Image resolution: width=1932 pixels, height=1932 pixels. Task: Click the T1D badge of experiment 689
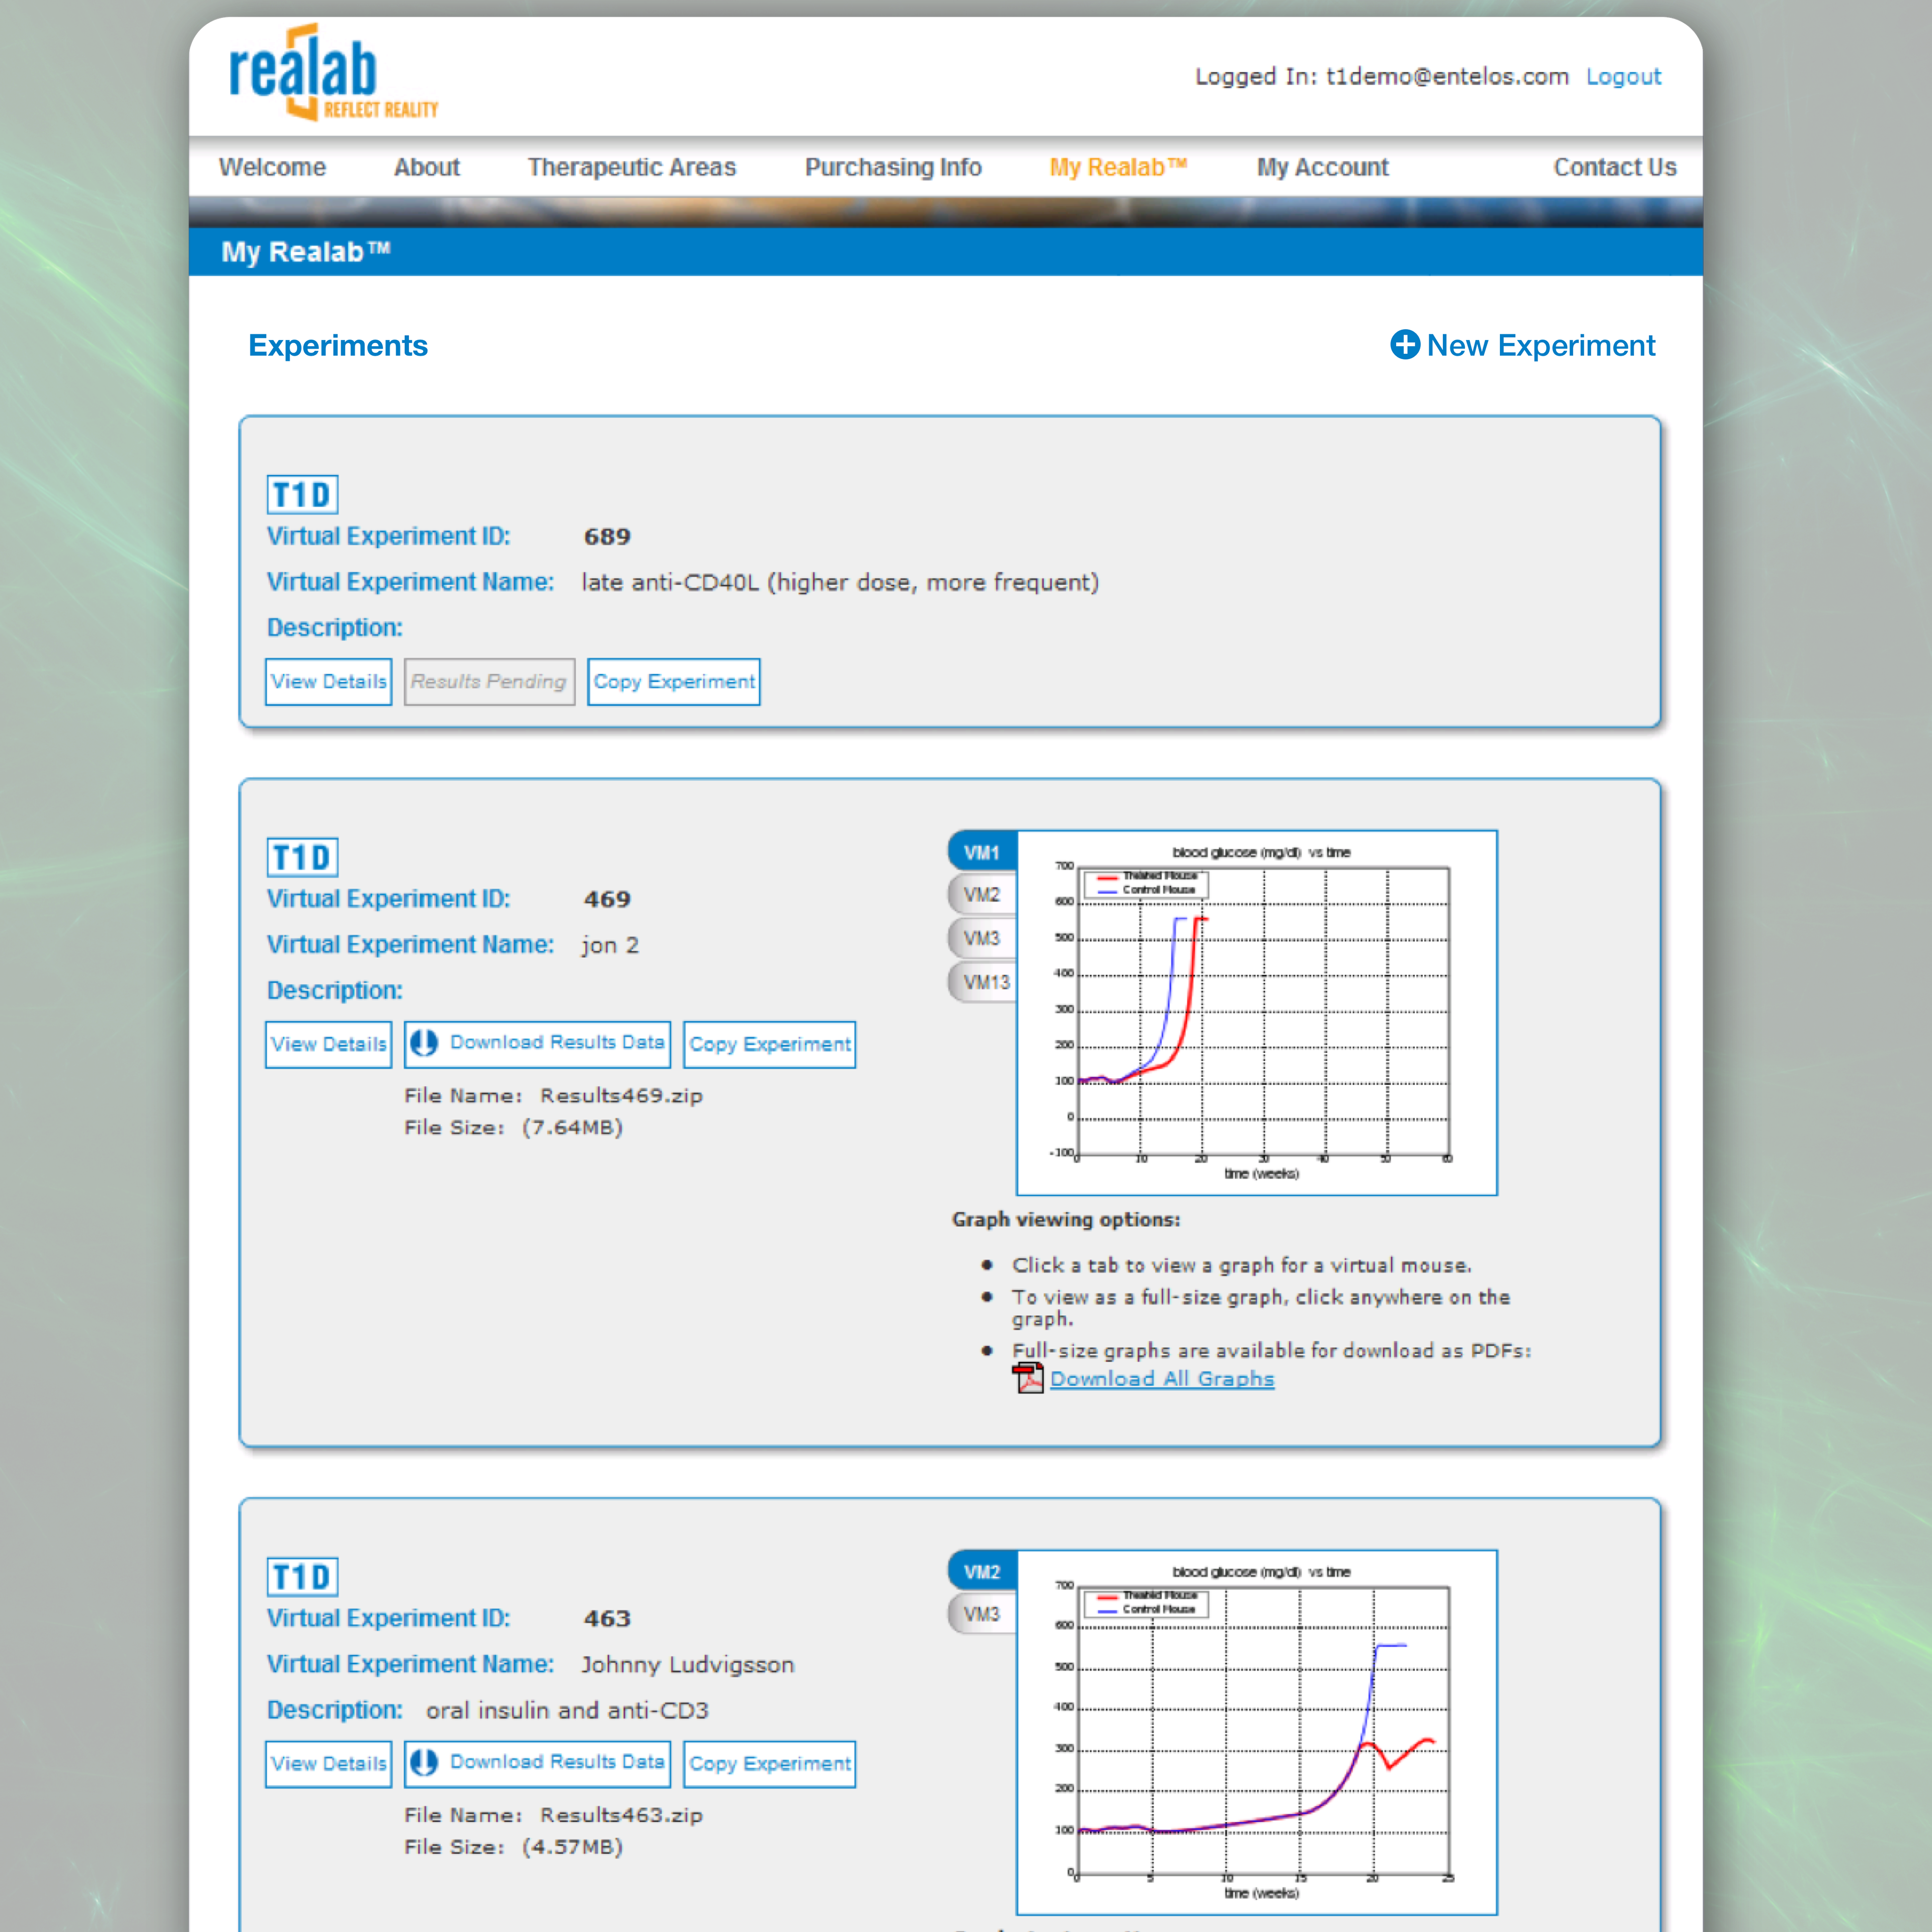pyautogui.click(x=302, y=494)
